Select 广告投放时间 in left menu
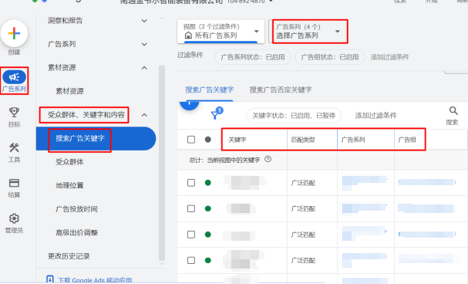Screen dimensions: 468x284 pyautogui.click(x=76, y=209)
